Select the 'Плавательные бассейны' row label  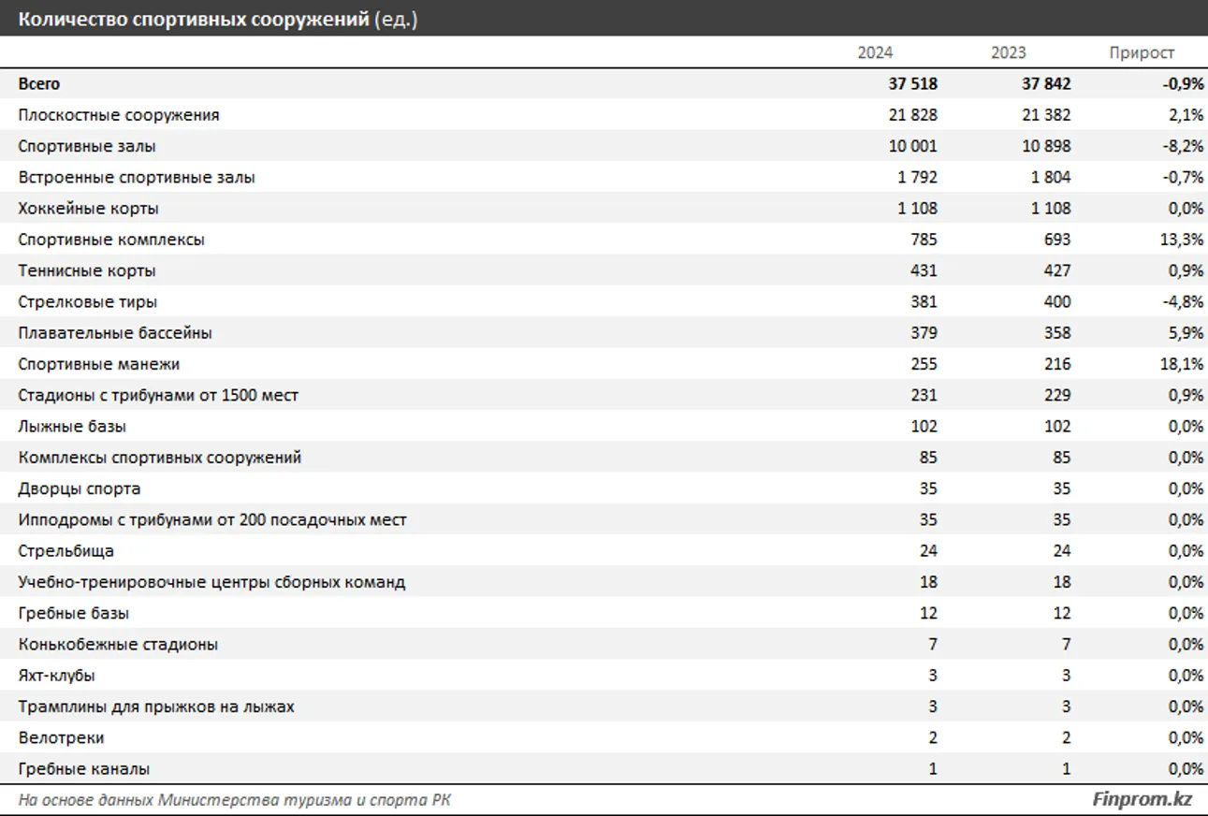coord(115,333)
